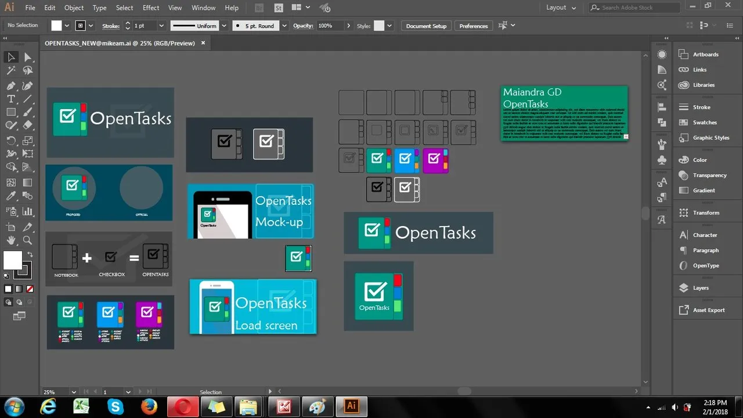This screenshot has height=418, width=743.
Task: Select the Type tool
Action: click(10, 99)
